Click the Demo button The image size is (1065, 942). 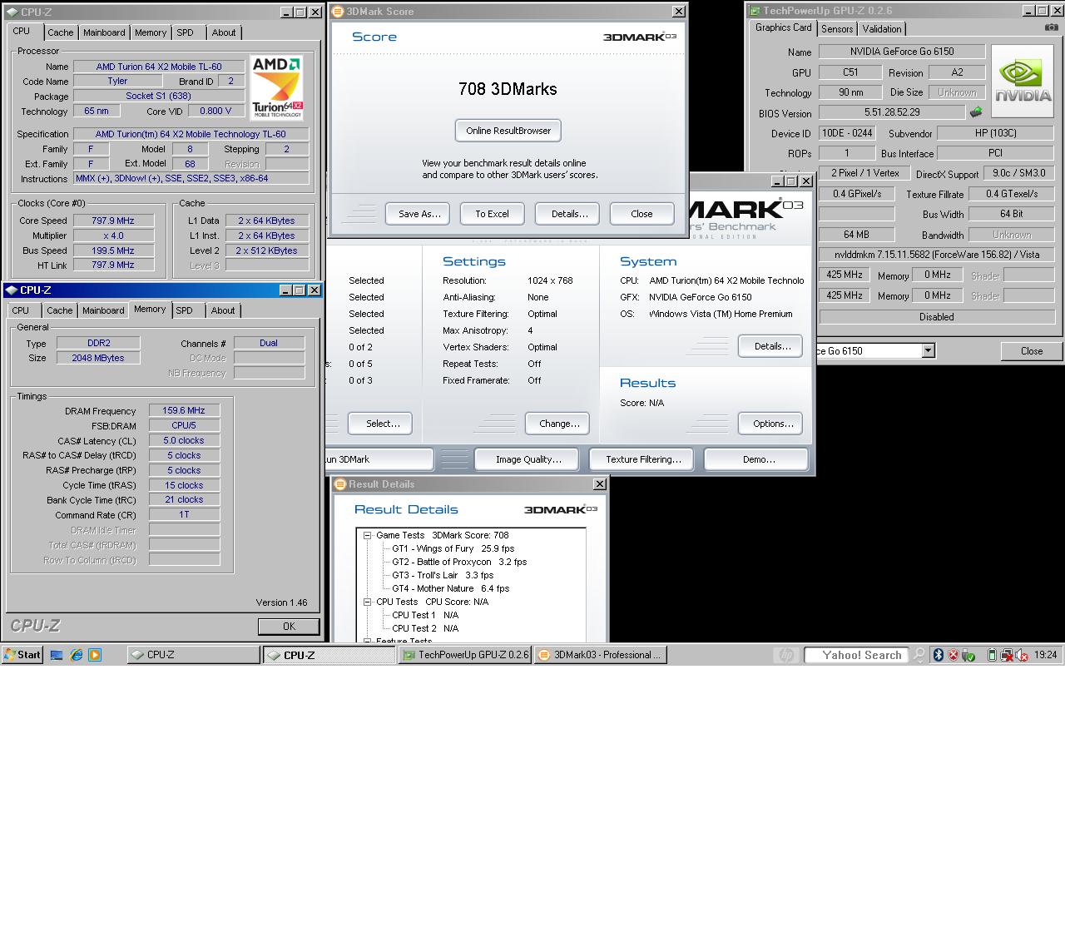point(756,459)
